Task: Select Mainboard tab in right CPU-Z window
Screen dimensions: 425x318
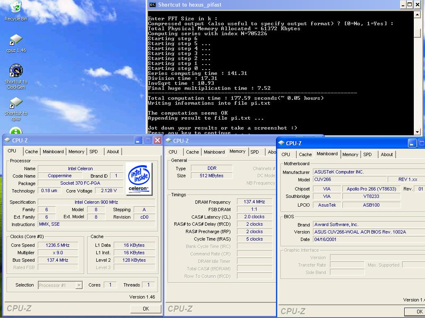Action: point(327,154)
